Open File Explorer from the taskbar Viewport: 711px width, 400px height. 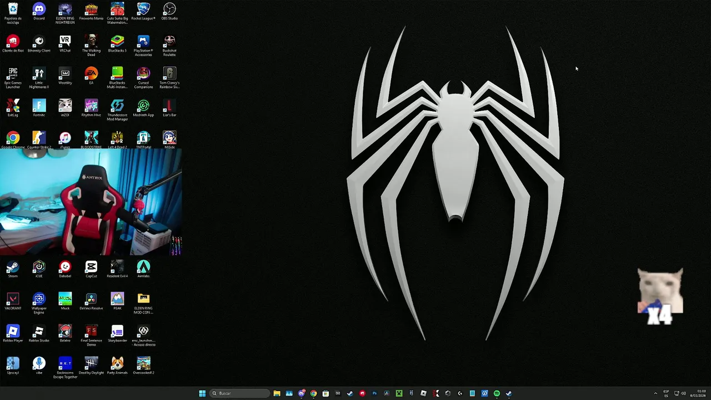point(277,393)
